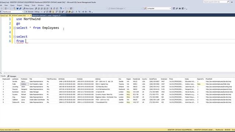
Task: Open the View menu
Action: point(6,5)
